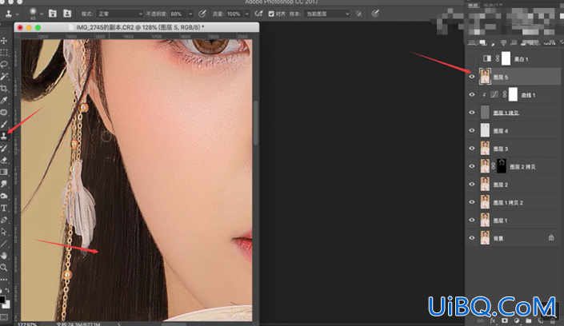Open the extra tools three-dot menu
This screenshot has width=564, height=326.
click(4, 279)
